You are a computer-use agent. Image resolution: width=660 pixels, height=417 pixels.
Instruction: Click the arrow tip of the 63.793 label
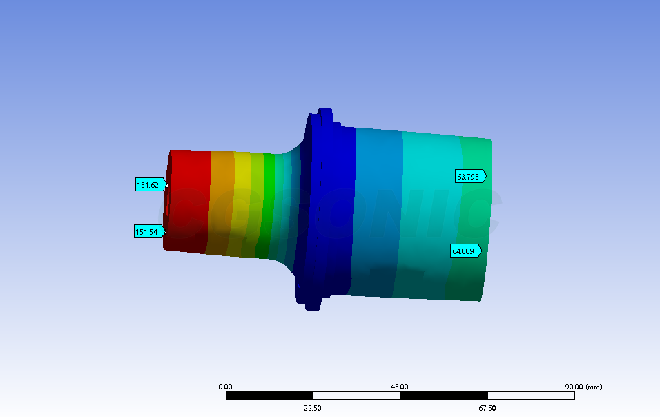(x=486, y=176)
